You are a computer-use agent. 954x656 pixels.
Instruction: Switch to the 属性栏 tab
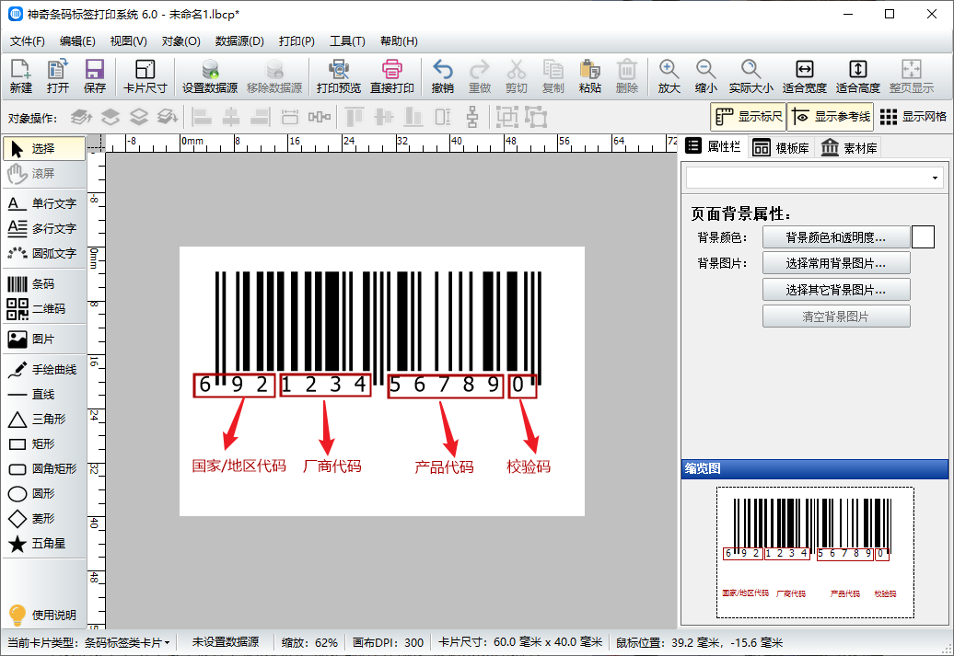[x=714, y=146]
